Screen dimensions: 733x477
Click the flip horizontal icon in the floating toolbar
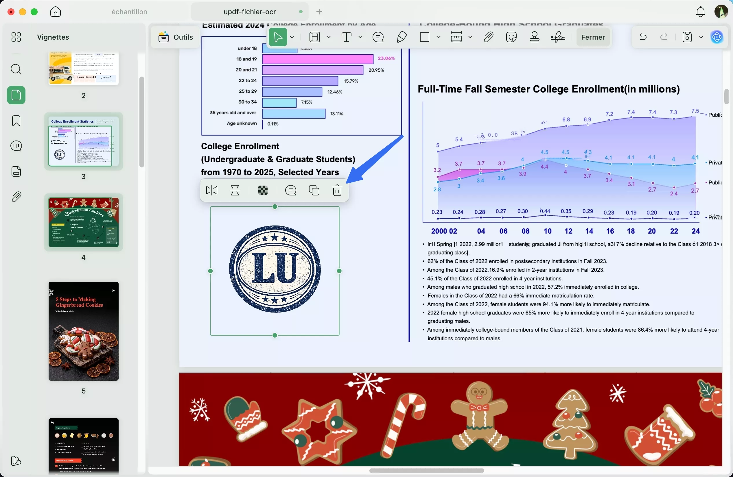(x=211, y=191)
